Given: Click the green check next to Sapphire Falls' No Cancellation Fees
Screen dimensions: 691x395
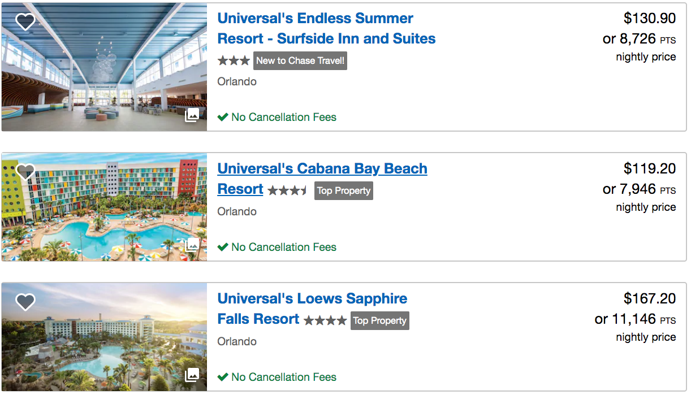Looking at the screenshot, I should point(223,377).
